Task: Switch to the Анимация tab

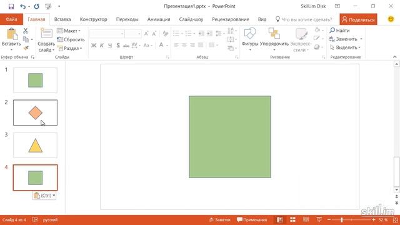Action: (159, 19)
